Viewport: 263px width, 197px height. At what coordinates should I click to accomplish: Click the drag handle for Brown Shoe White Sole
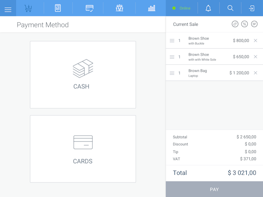pos(172,57)
